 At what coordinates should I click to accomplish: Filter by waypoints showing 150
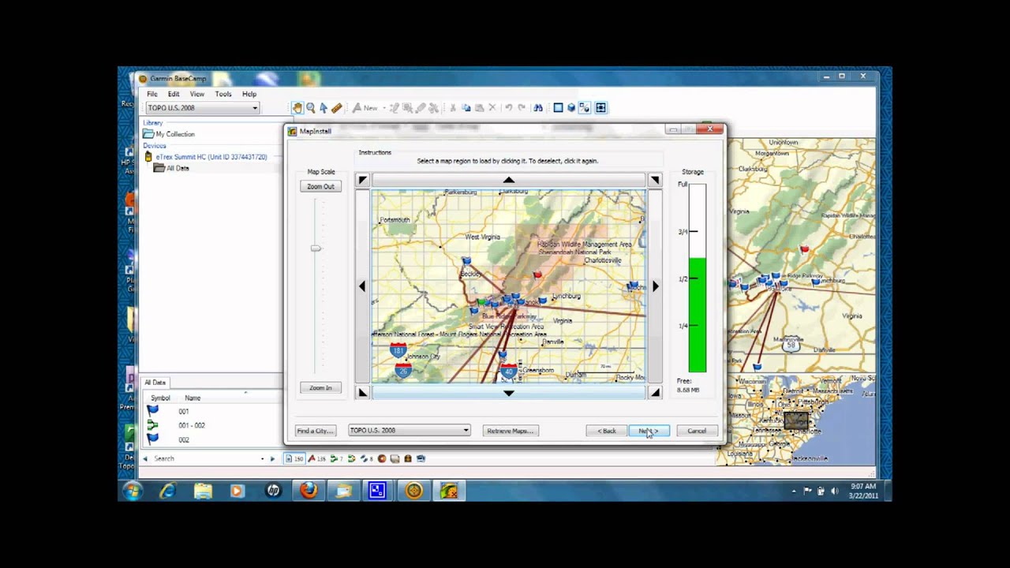(x=294, y=458)
